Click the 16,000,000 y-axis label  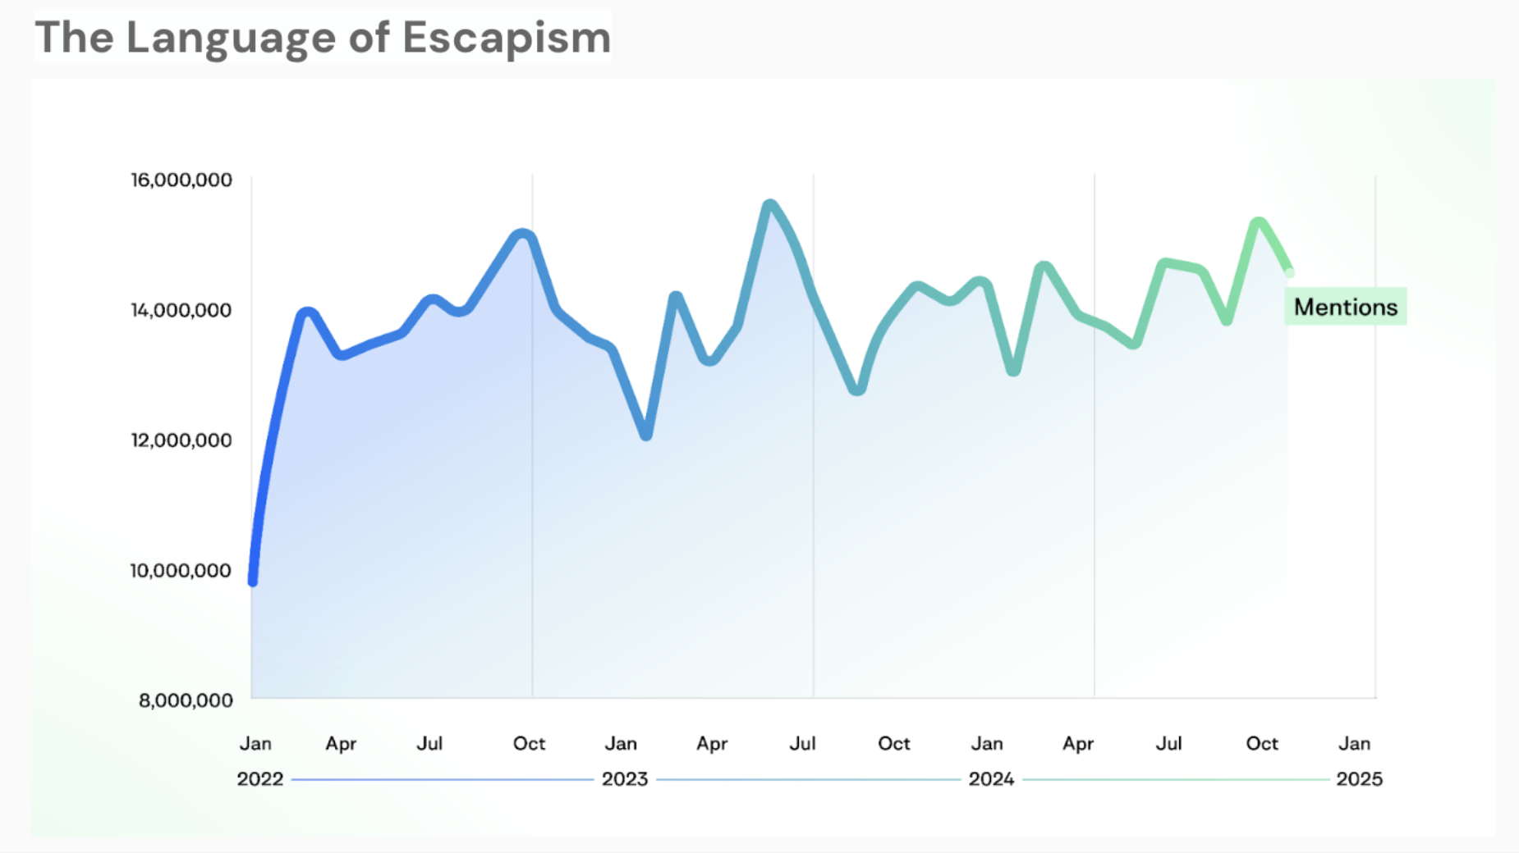181,180
